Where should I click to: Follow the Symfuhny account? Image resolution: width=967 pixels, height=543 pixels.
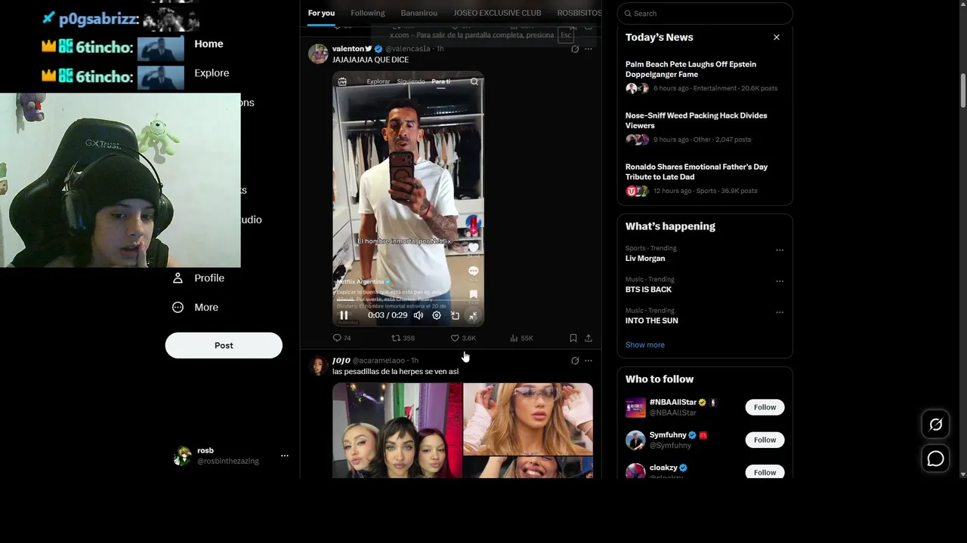pos(765,440)
